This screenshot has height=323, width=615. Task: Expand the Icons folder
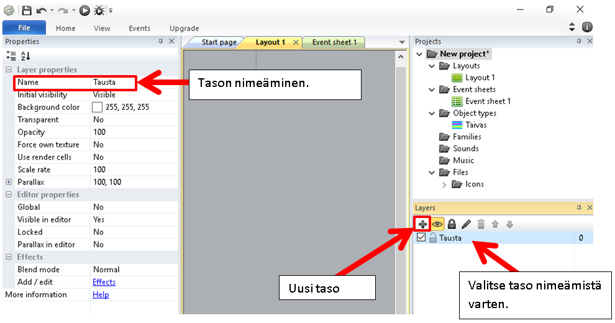pos(444,184)
